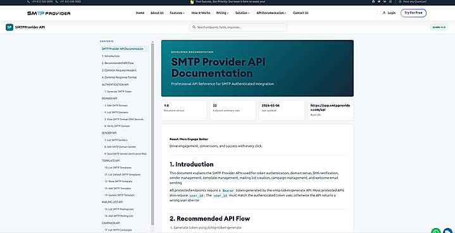This screenshot has width=455, height=233.
Task: Click the SP badge icon beside SMTPProvider API
Action: [x=9, y=27]
